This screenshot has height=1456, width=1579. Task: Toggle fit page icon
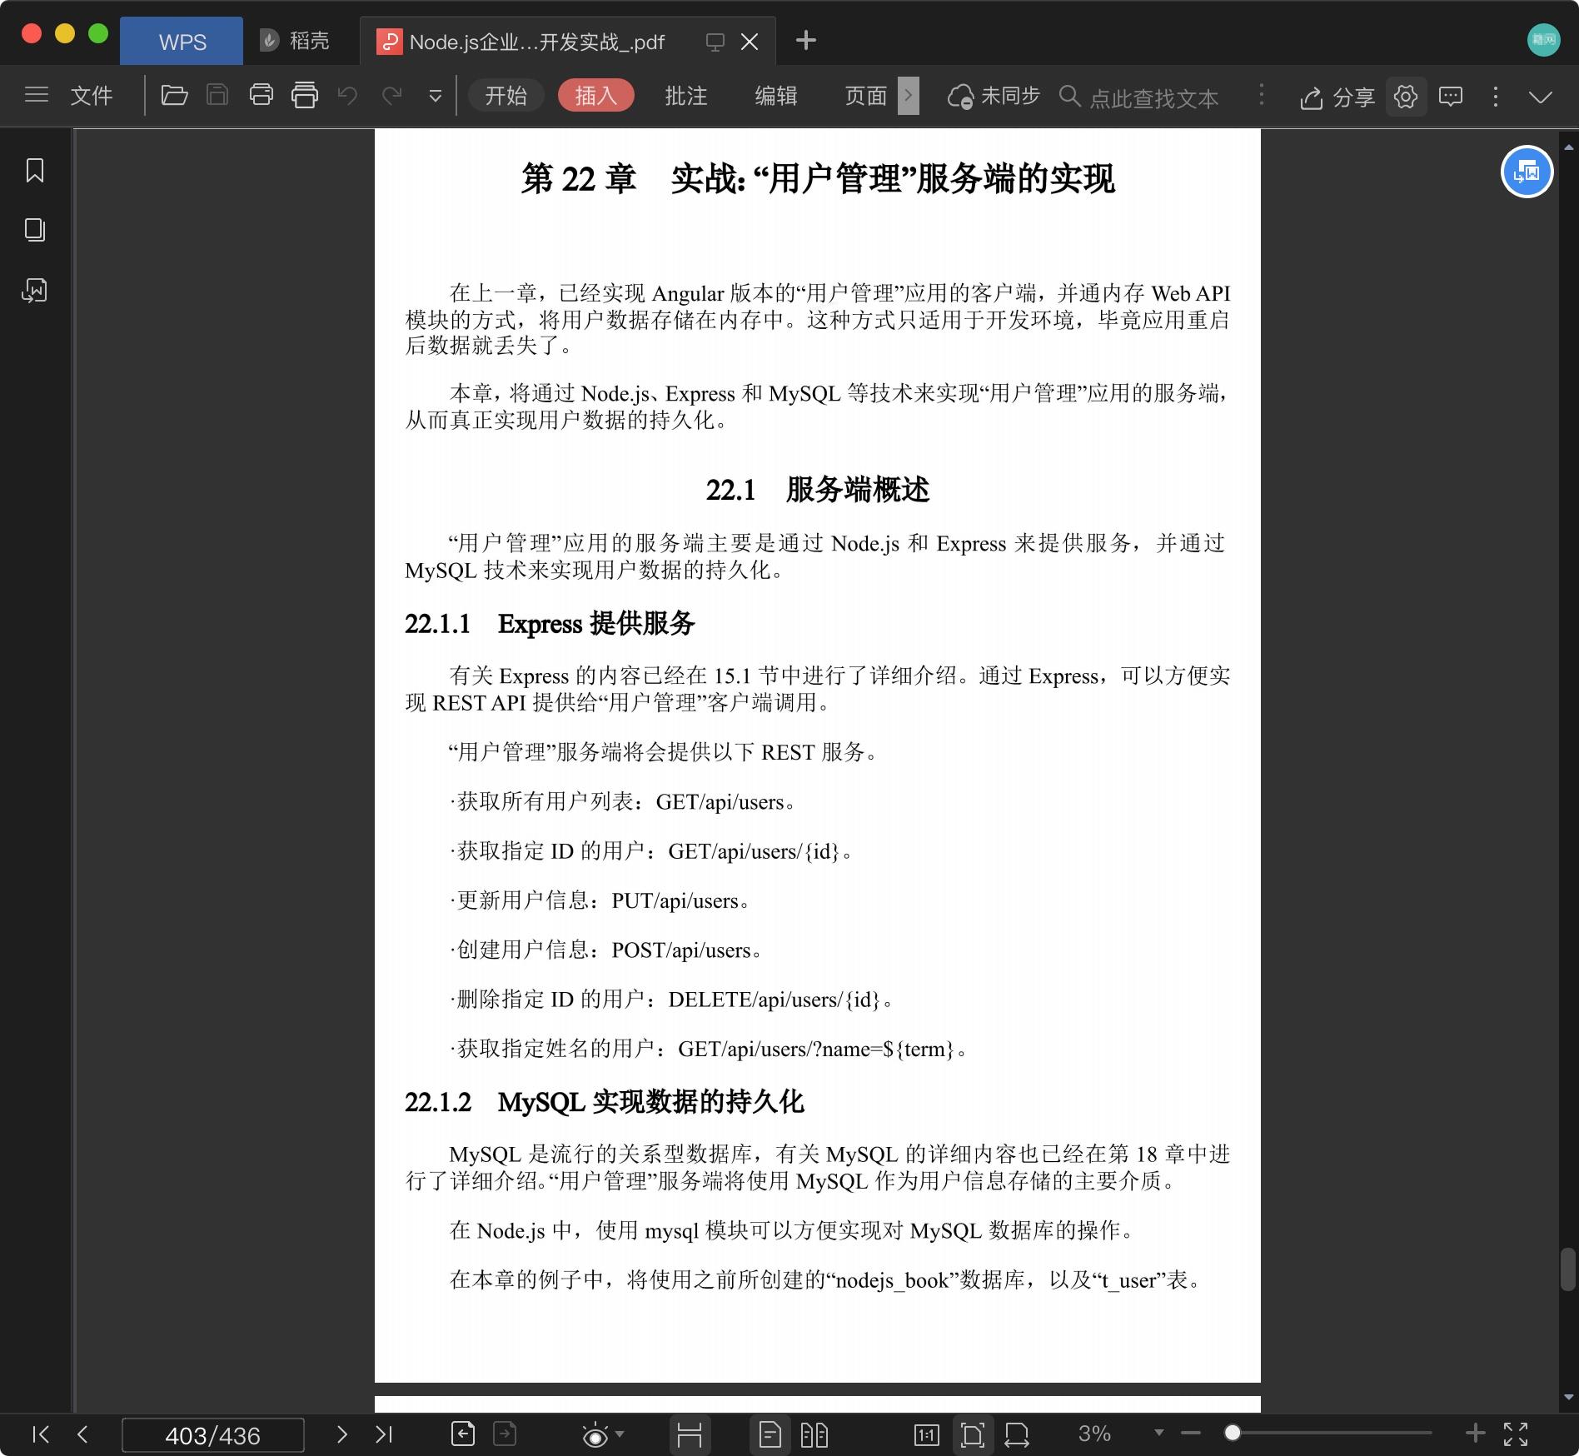pyautogui.click(x=972, y=1434)
